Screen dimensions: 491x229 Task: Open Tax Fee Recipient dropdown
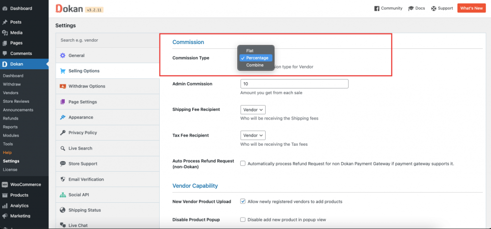[x=253, y=135]
